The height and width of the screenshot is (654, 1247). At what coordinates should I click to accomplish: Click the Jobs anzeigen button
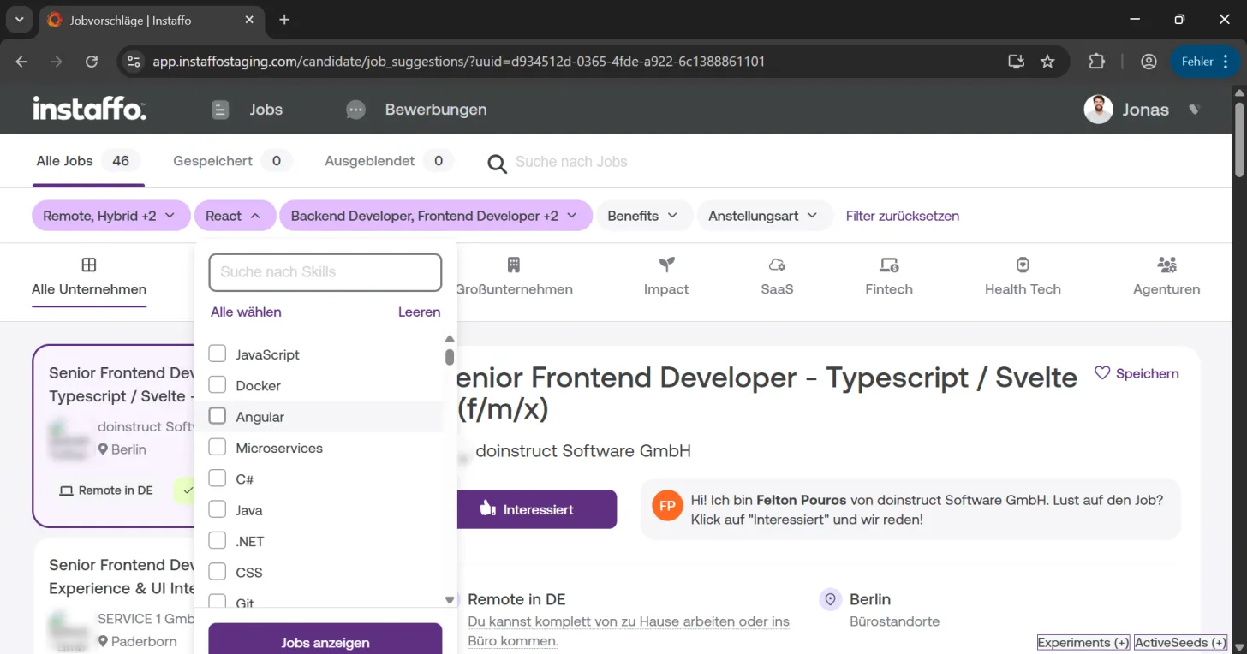pos(325,642)
